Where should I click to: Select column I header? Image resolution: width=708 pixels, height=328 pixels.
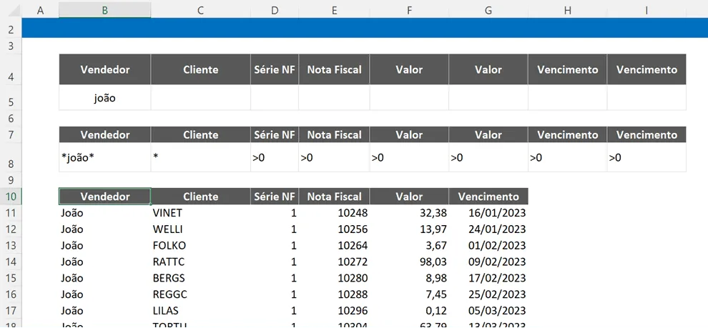(x=646, y=10)
